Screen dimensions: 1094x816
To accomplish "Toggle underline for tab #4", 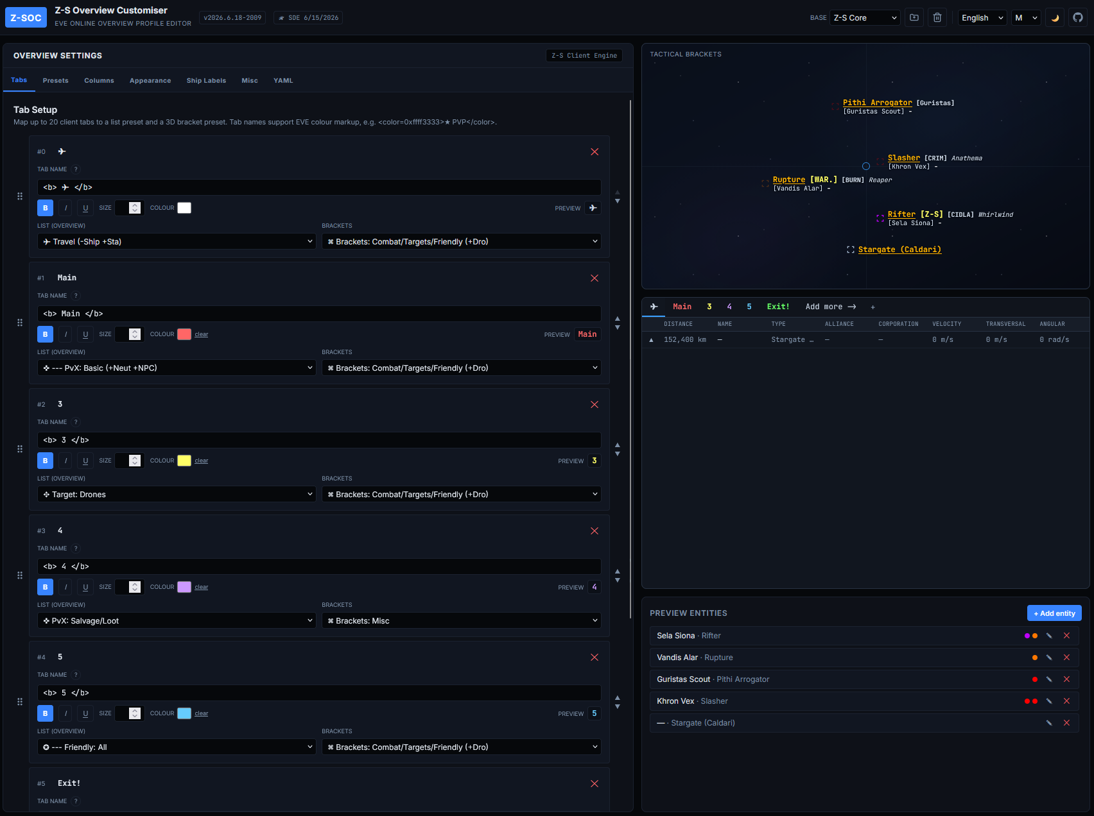I will [85, 713].
